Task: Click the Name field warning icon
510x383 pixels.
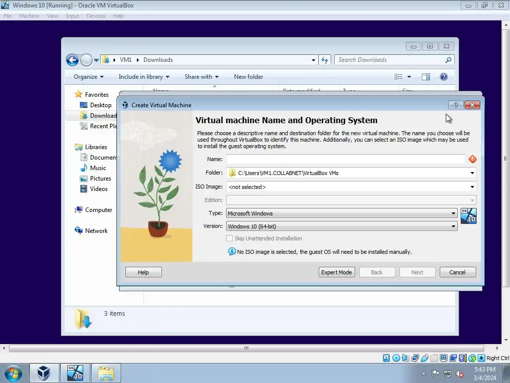Action: click(473, 159)
